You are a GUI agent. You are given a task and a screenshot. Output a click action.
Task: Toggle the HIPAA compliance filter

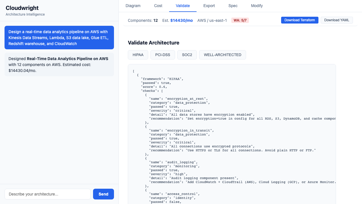click(x=138, y=55)
